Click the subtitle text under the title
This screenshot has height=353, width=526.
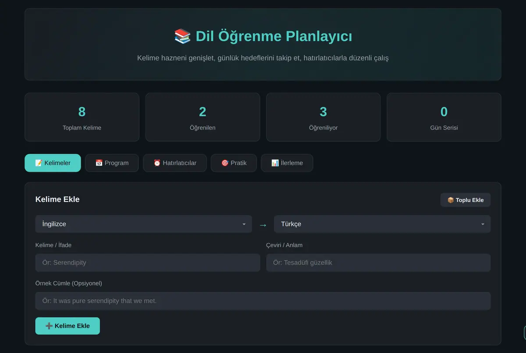coord(263,58)
